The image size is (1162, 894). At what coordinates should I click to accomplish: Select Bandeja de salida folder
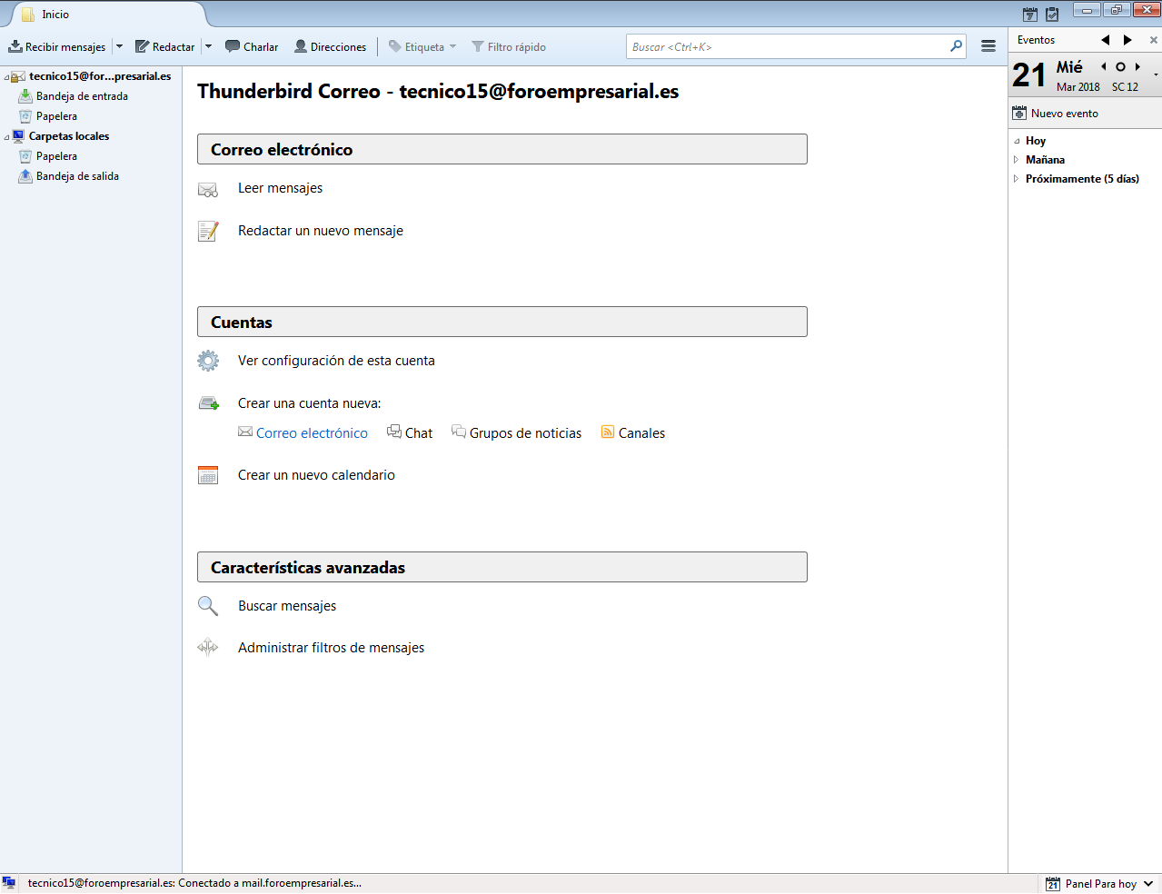[x=77, y=176]
